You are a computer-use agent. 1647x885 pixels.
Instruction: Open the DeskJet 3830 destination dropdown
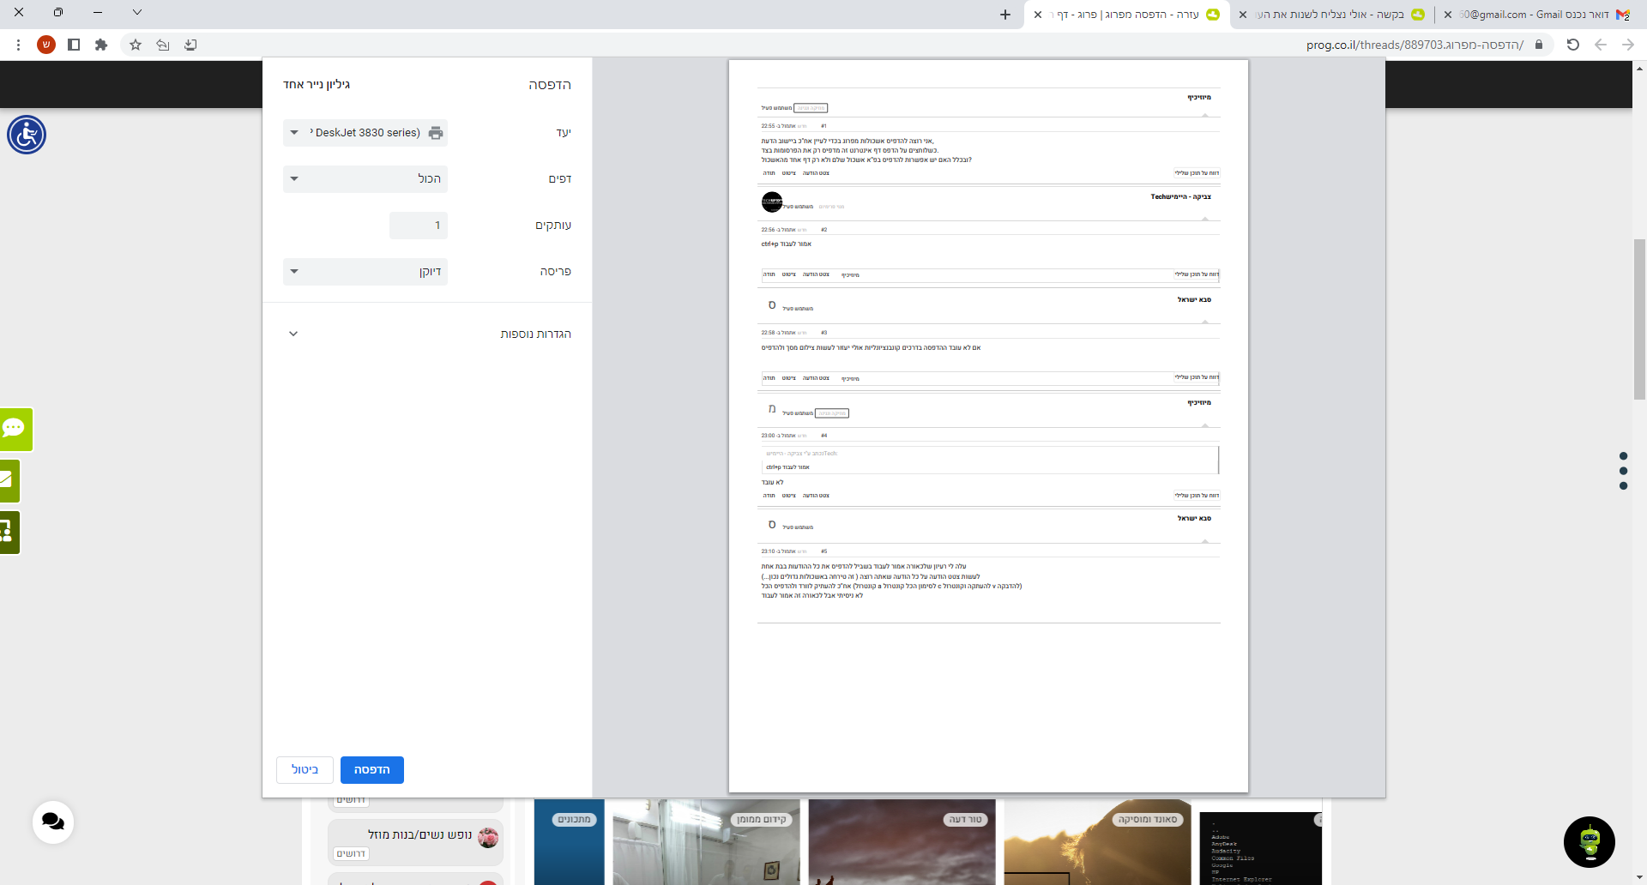point(365,133)
